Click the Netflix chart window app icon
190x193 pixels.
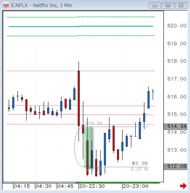pos(6,6)
